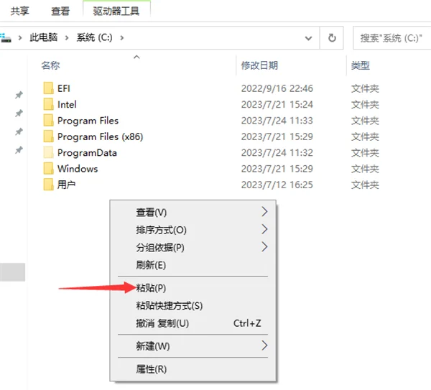Open 新建(W) in the context menu

coord(193,346)
